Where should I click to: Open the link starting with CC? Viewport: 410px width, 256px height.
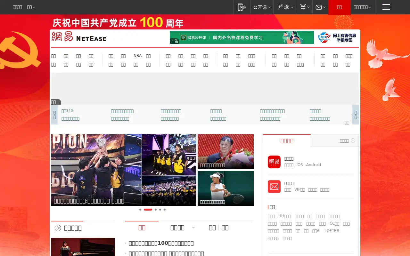[x=334, y=224]
